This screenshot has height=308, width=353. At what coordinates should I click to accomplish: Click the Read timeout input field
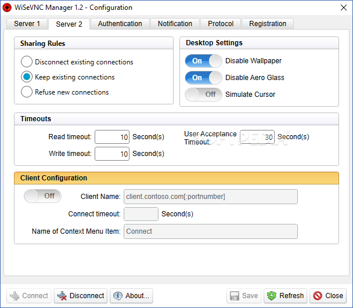tap(112, 137)
